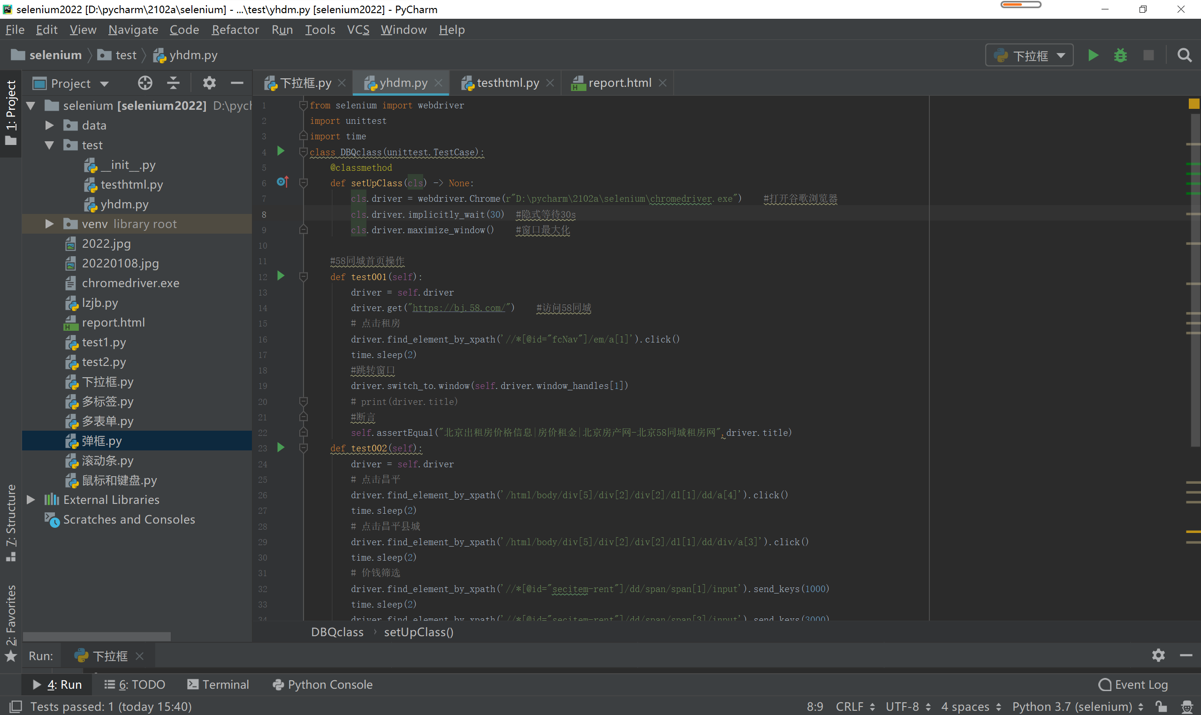Click the Project panel horizontal scrollbar
Viewport: 1201px width, 715px height.
tap(96, 637)
